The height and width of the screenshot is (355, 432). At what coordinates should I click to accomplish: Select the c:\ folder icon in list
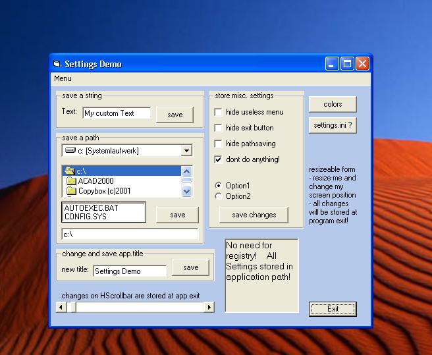click(x=70, y=171)
